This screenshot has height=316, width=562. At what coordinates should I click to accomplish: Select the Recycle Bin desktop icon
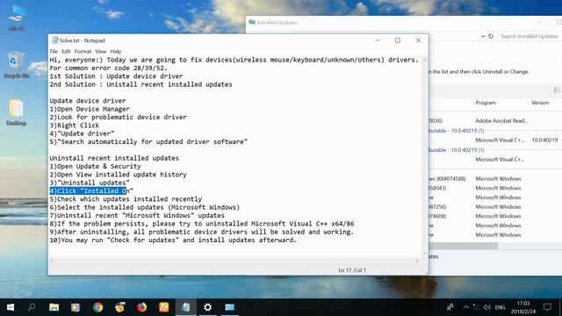click(17, 64)
